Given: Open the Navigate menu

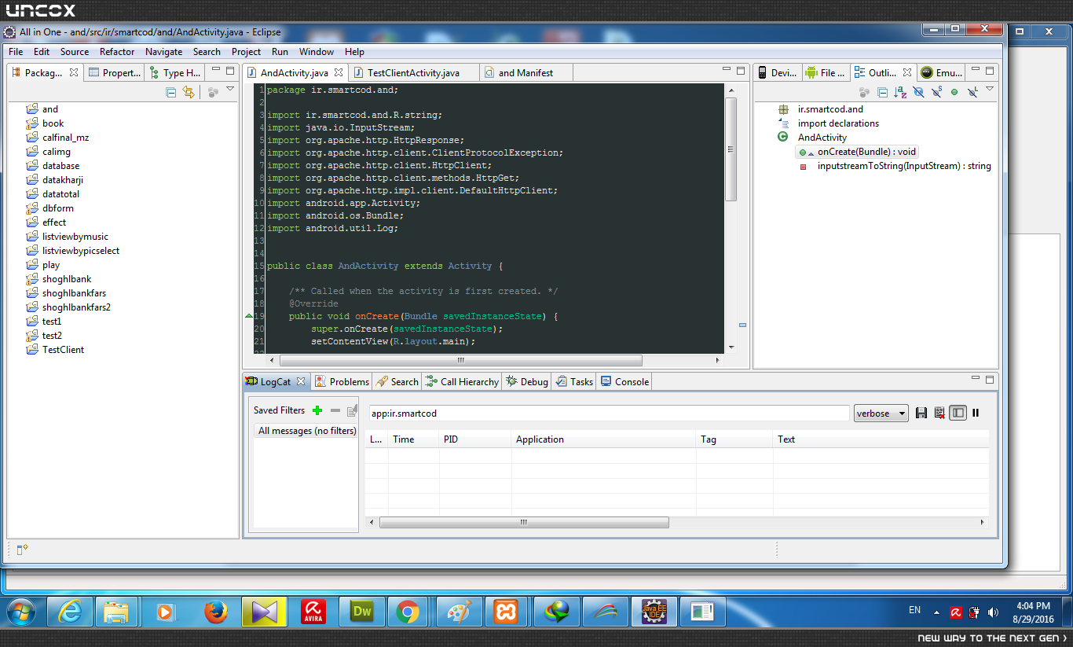Looking at the screenshot, I should tap(163, 51).
